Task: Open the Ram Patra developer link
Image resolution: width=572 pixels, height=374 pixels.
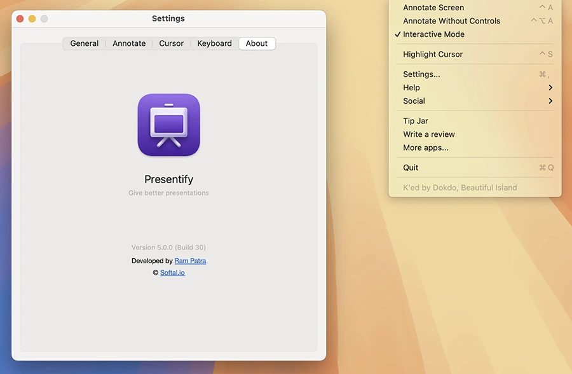Action: 190,261
